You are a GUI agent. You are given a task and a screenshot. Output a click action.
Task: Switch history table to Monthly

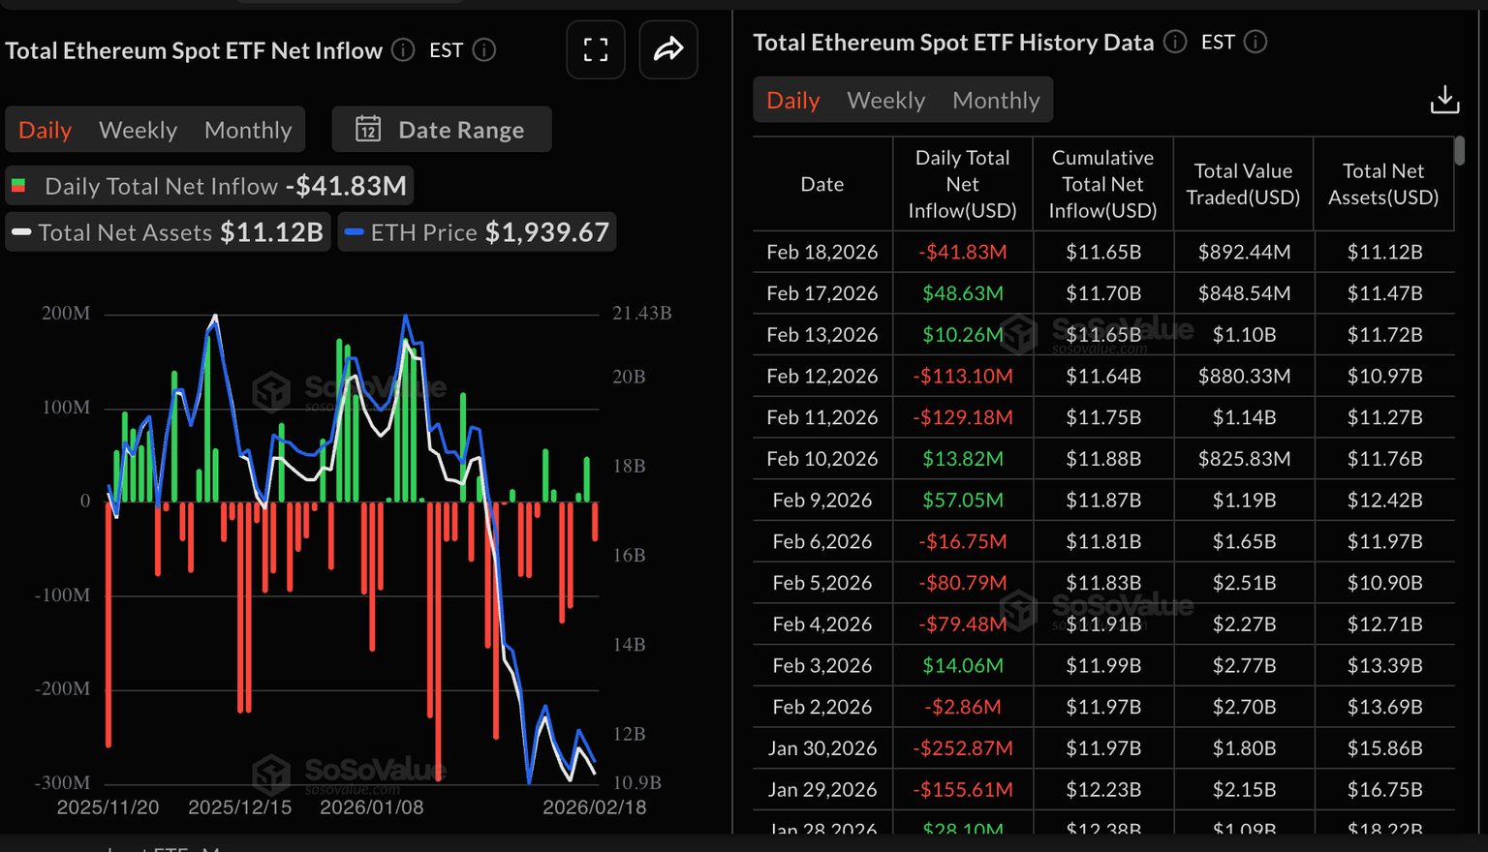(996, 101)
